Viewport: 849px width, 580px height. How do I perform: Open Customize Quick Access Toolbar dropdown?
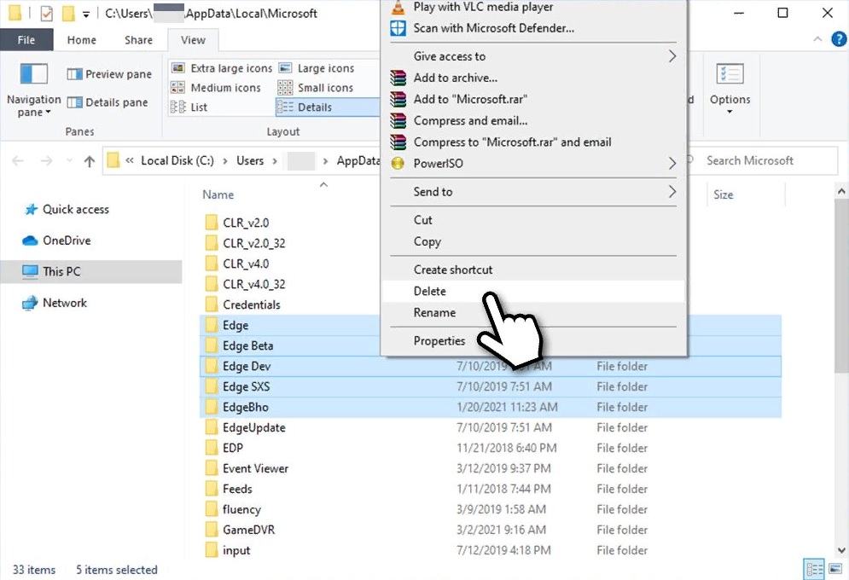click(x=86, y=14)
